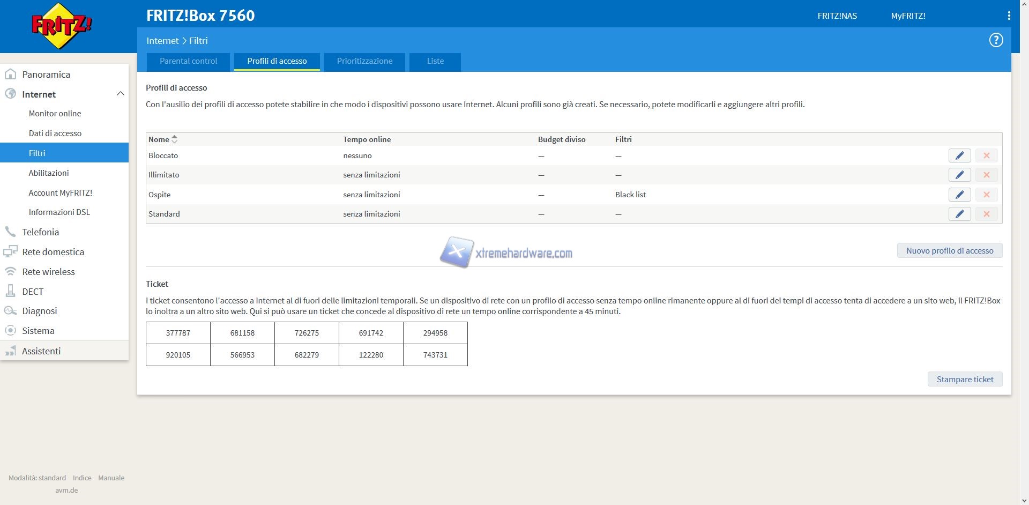Open the help question mark icon
Image resolution: width=1029 pixels, height=505 pixels.
pos(996,40)
